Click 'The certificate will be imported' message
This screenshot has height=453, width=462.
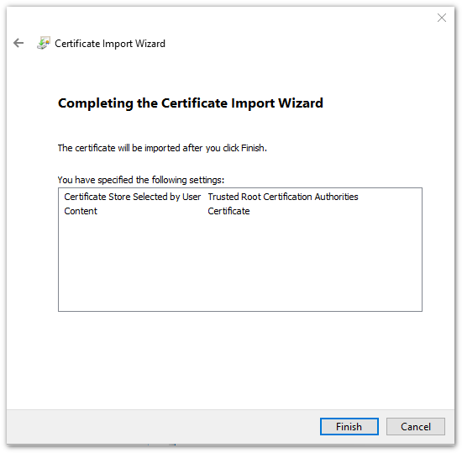coord(162,148)
